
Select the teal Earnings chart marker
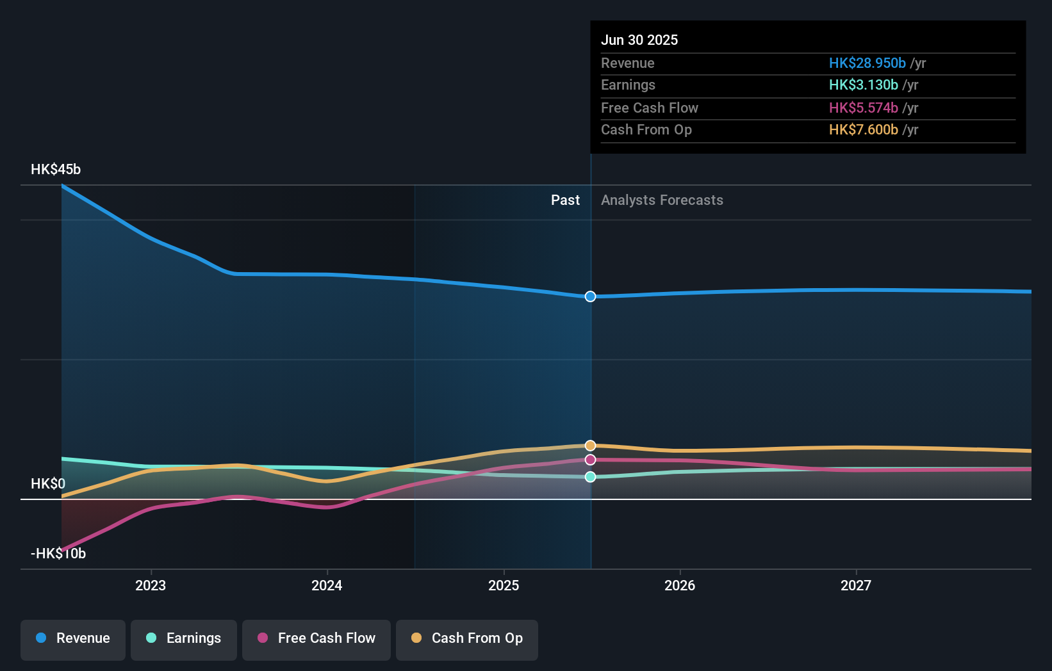tap(589, 476)
